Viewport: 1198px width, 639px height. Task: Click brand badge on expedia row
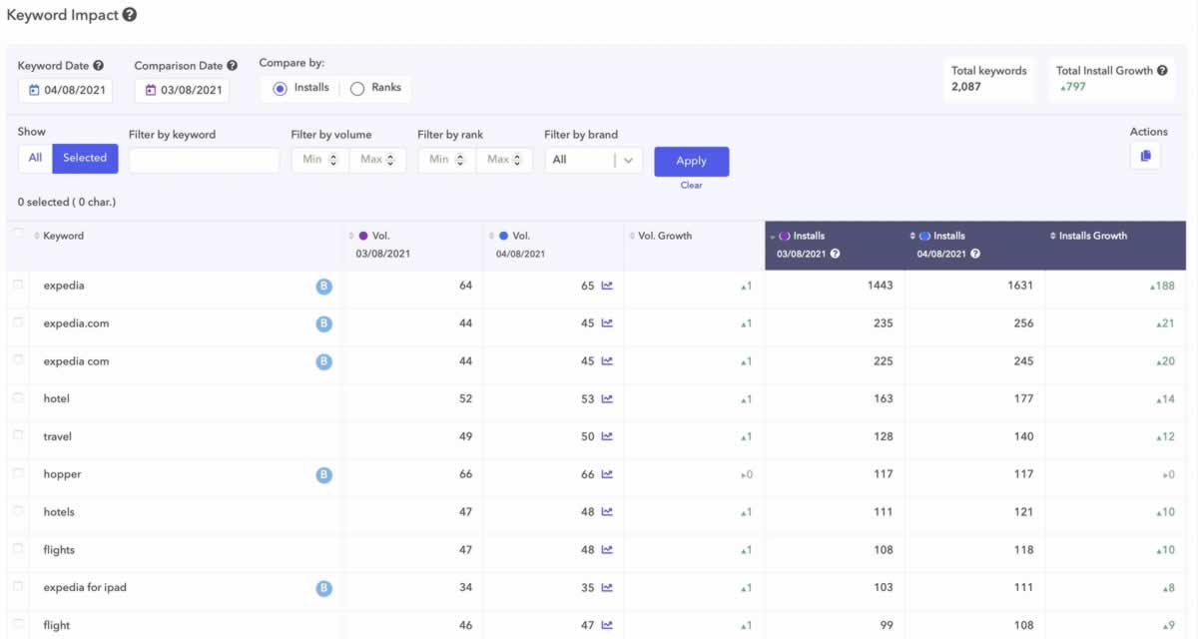[x=323, y=287]
